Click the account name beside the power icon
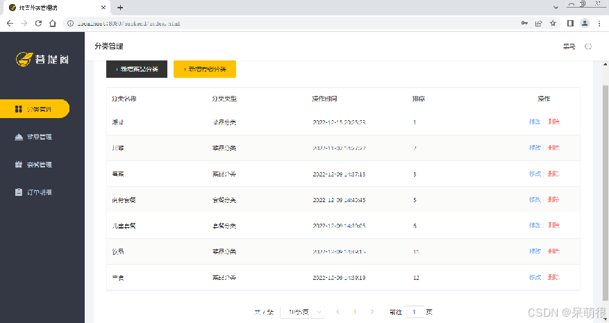Image resolution: width=609 pixels, height=323 pixels. coord(569,47)
